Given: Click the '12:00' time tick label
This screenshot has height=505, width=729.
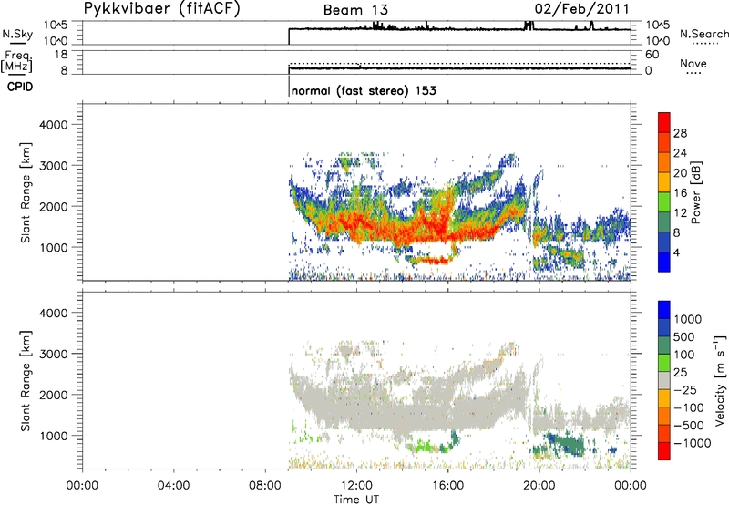Looking at the screenshot, I should 356,486.
